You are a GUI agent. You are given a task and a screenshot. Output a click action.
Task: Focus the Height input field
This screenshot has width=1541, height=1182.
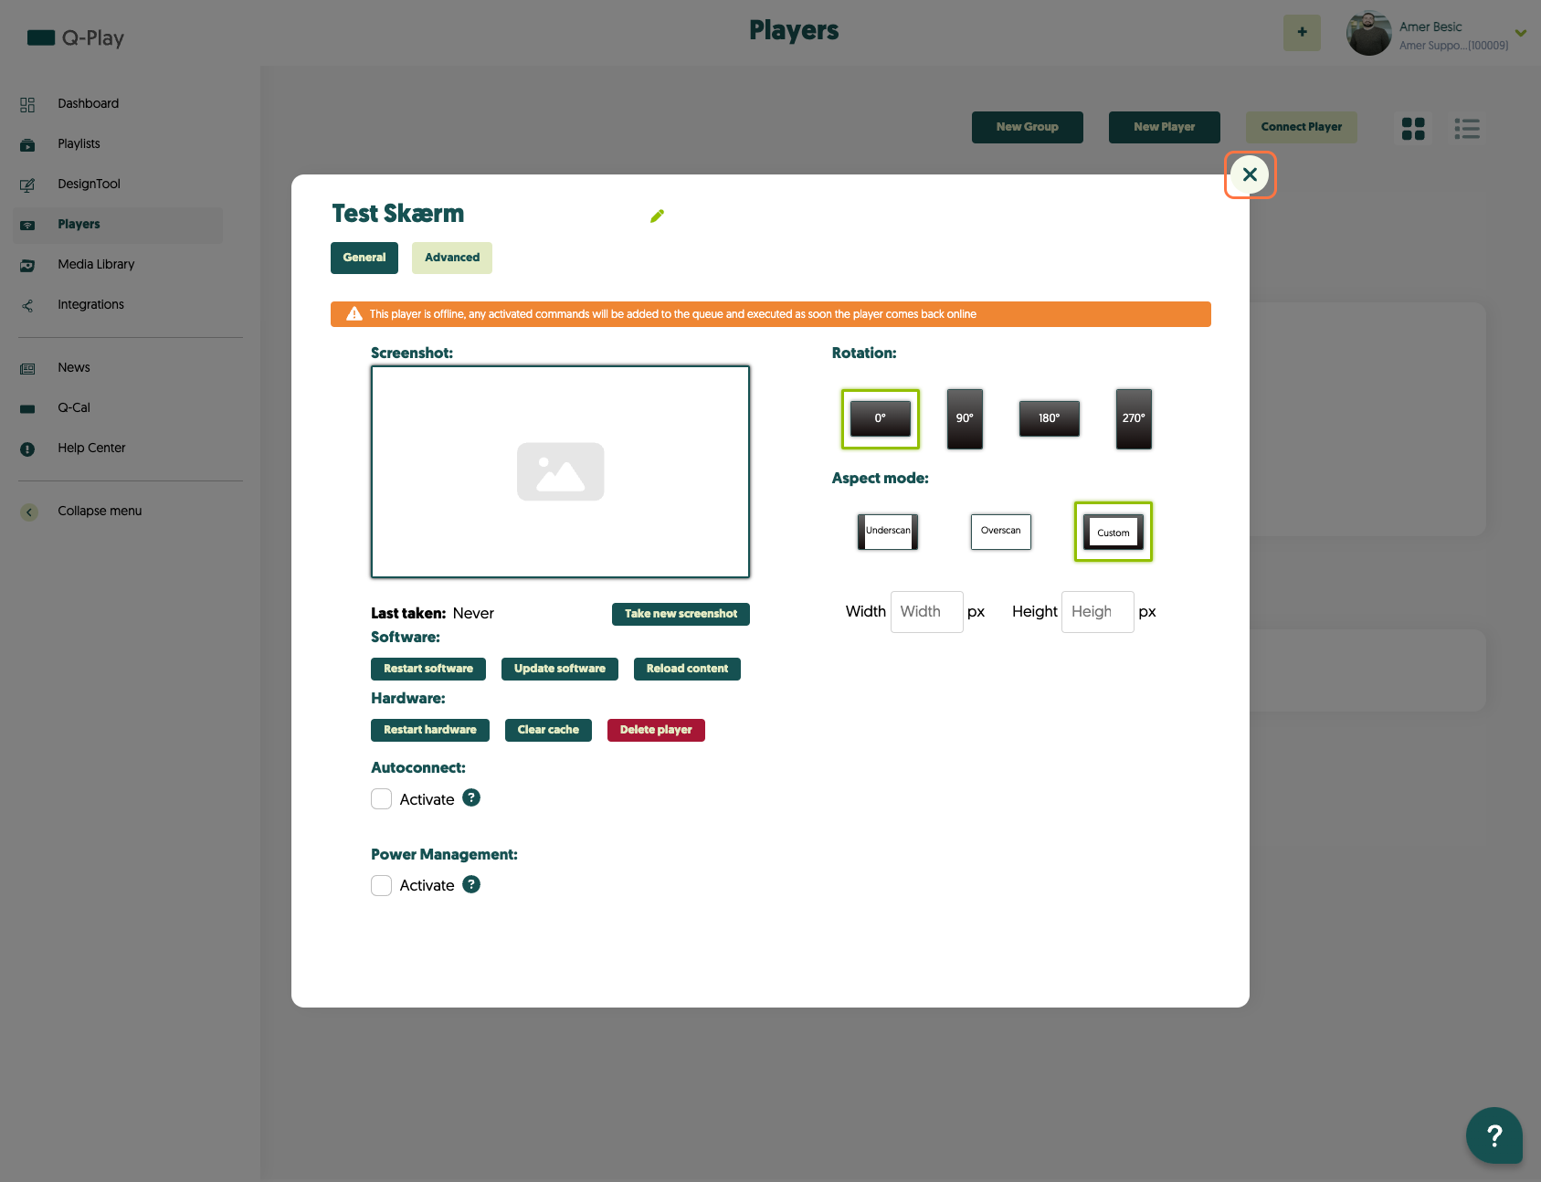(1098, 612)
